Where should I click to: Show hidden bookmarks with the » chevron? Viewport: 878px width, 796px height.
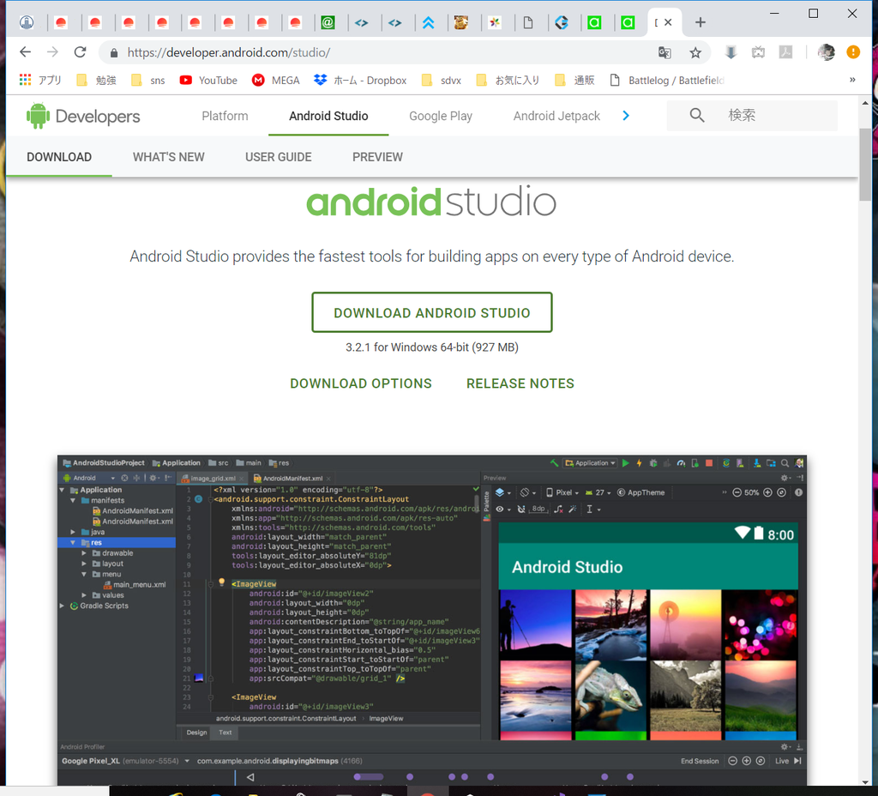[x=852, y=80]
